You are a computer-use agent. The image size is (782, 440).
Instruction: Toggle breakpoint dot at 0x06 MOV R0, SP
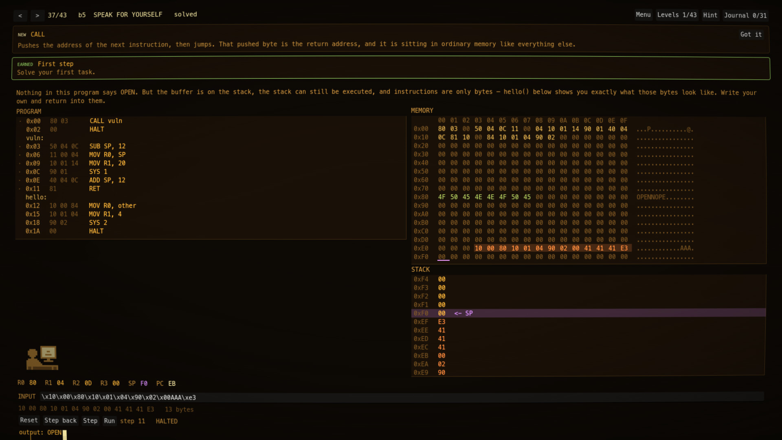tap(20, 155)
